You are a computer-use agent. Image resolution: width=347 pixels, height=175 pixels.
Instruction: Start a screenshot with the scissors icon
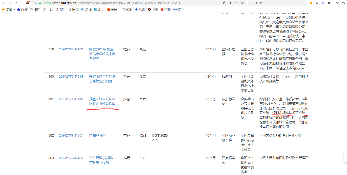click(317, 3)
